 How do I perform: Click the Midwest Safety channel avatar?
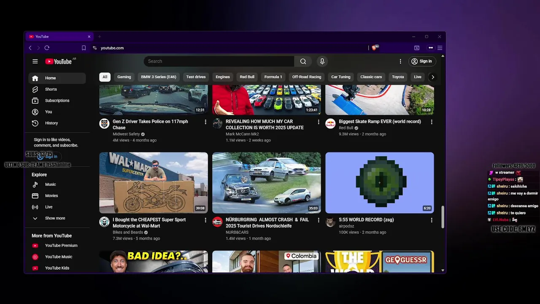click(104, 123)
